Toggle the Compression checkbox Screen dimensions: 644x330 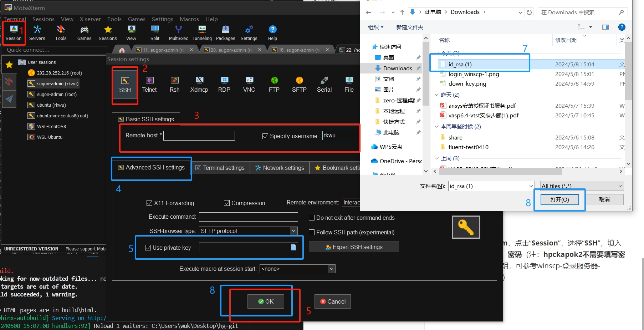tap(227, 203)
